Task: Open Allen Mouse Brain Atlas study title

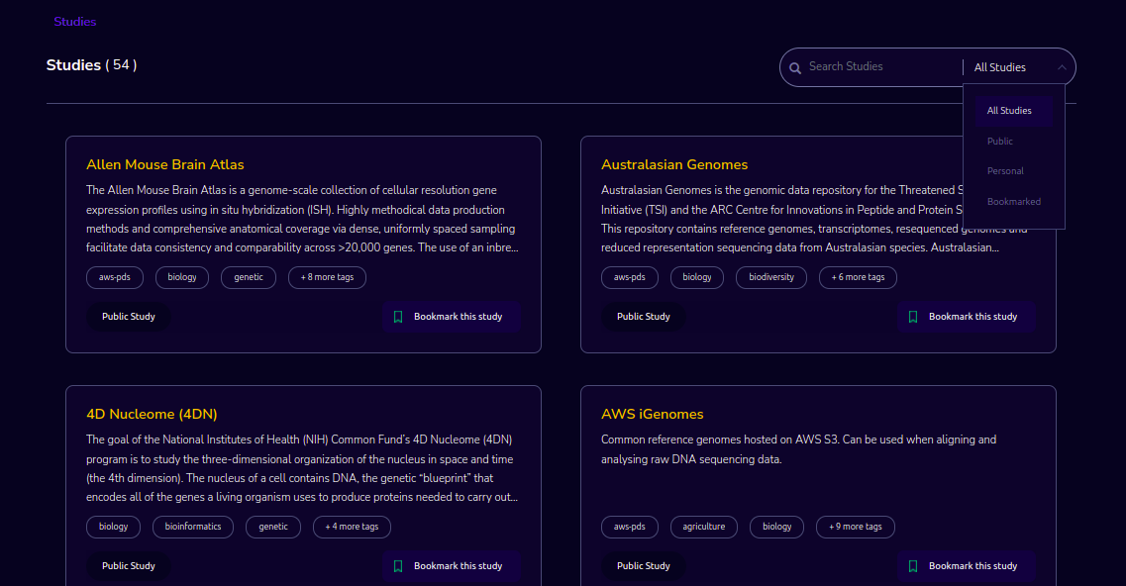Action: [x=165, y=164]
